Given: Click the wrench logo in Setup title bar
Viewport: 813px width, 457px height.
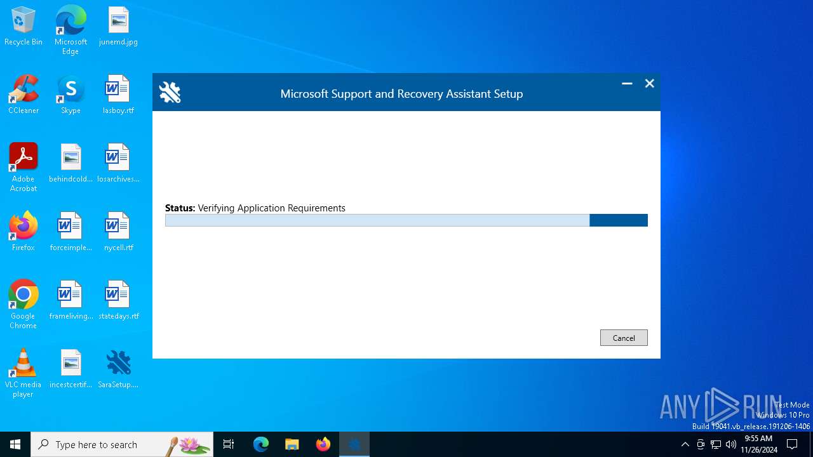Looking at the screenshot, I should tap(170, 93).
